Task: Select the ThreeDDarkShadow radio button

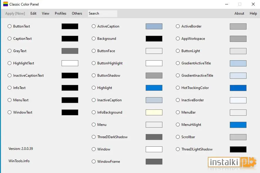Action: click(94, 137)
